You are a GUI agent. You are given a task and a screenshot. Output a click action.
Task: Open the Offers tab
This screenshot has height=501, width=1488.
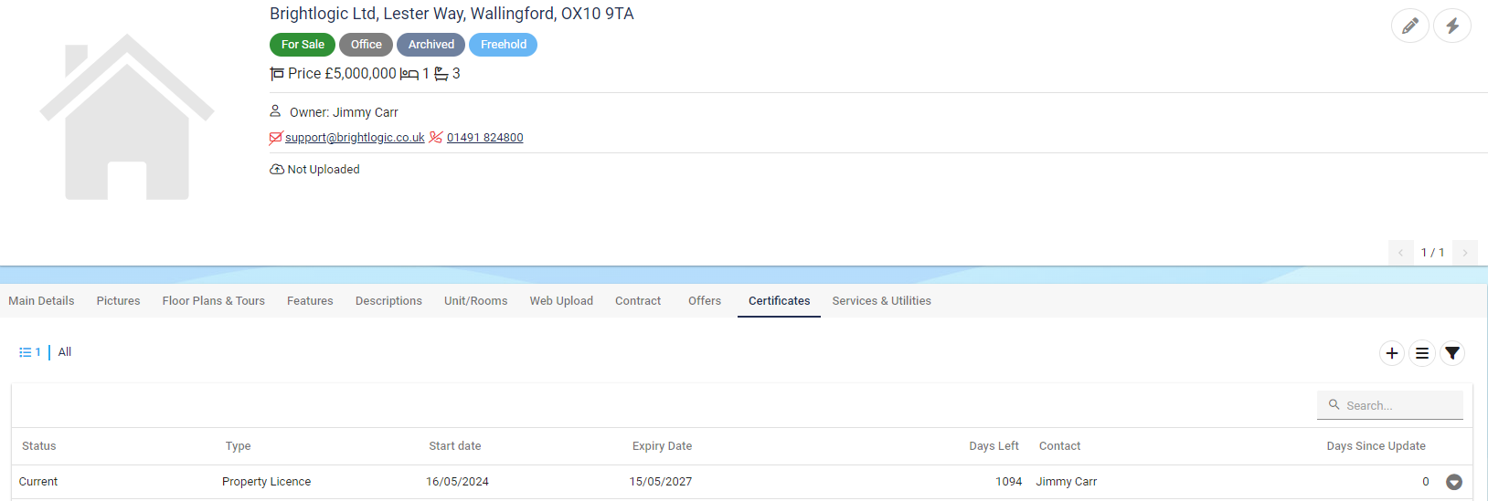pos(705,301)
